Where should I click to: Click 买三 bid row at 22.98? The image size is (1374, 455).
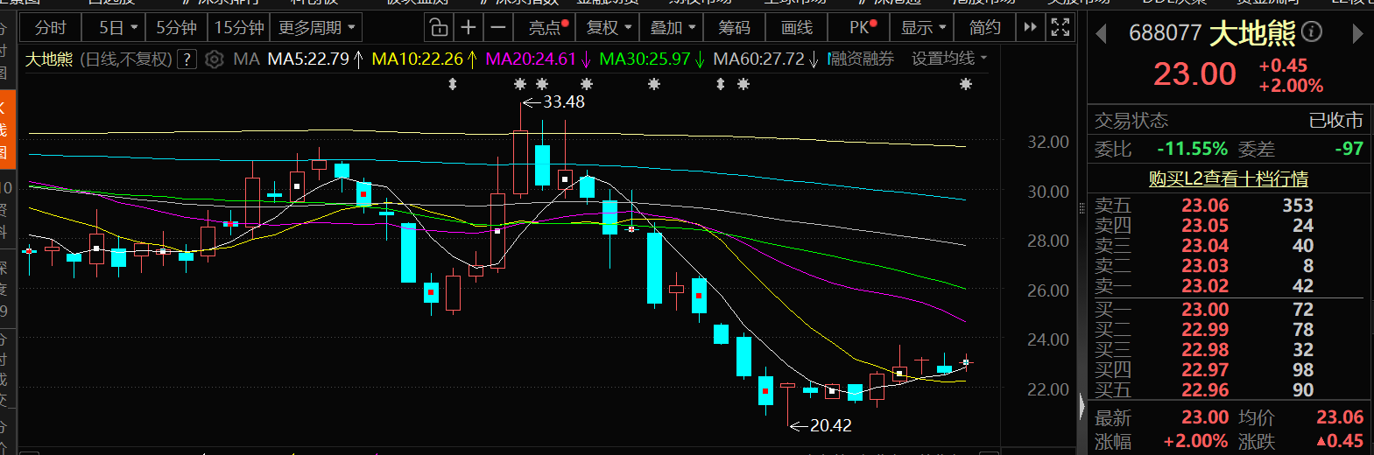(1229, 350)
